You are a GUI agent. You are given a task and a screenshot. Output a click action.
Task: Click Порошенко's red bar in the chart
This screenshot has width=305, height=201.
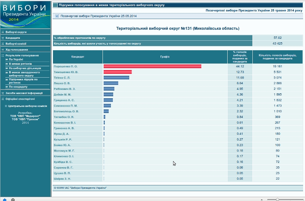tap(152, 66)
